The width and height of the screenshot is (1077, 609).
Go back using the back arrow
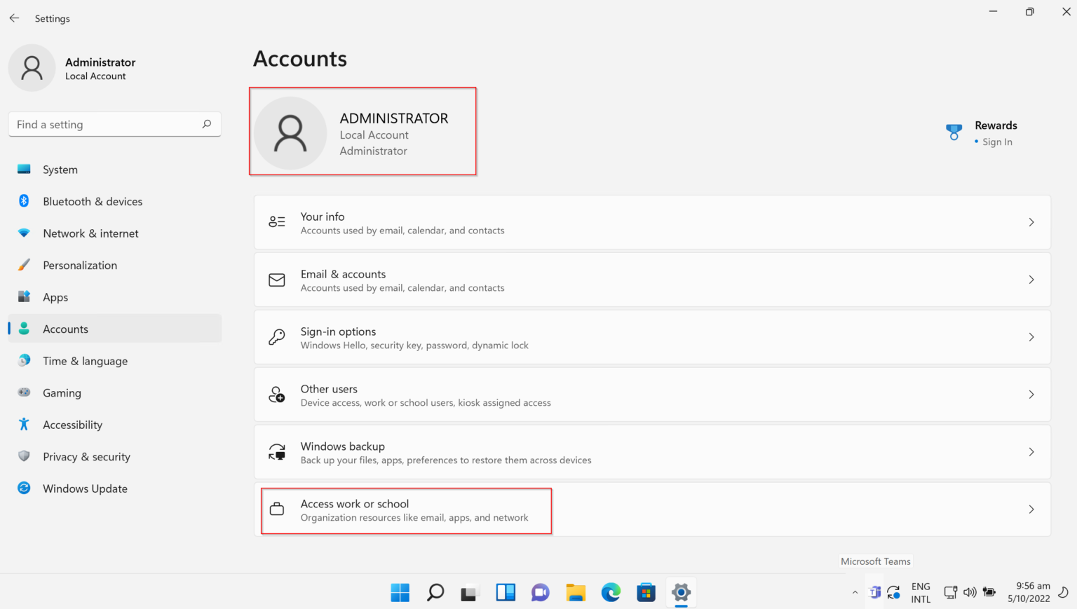click(x=14, y=18)
